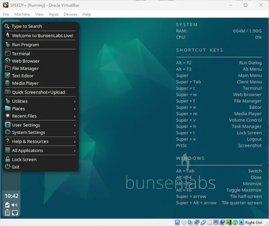The width and height of the screenshot is (269, 226).
Task: Click the RAM value 604M / 1.90G
Action: [x=247, y=31]
